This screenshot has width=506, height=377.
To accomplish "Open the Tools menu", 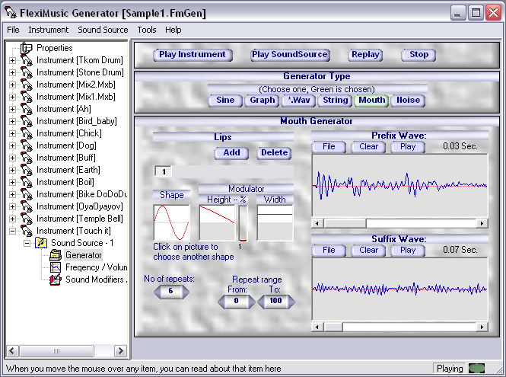I will click(147, 30).
